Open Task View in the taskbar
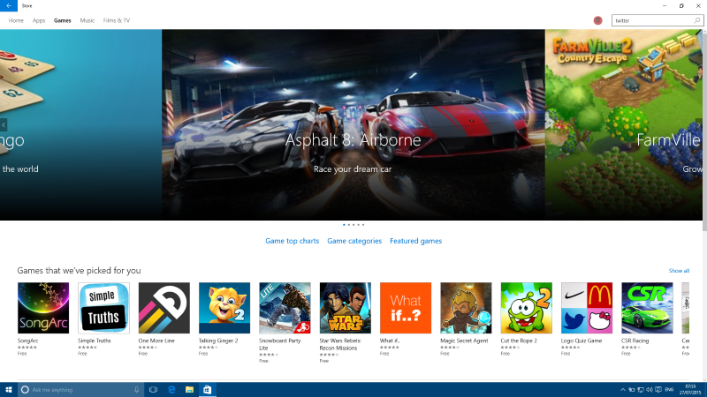 coord(153,390)
